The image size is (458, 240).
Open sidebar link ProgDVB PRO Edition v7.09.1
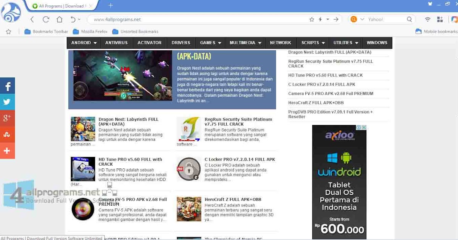pos(331,114)
